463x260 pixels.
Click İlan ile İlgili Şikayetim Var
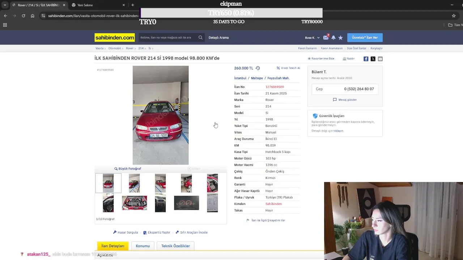266,220
